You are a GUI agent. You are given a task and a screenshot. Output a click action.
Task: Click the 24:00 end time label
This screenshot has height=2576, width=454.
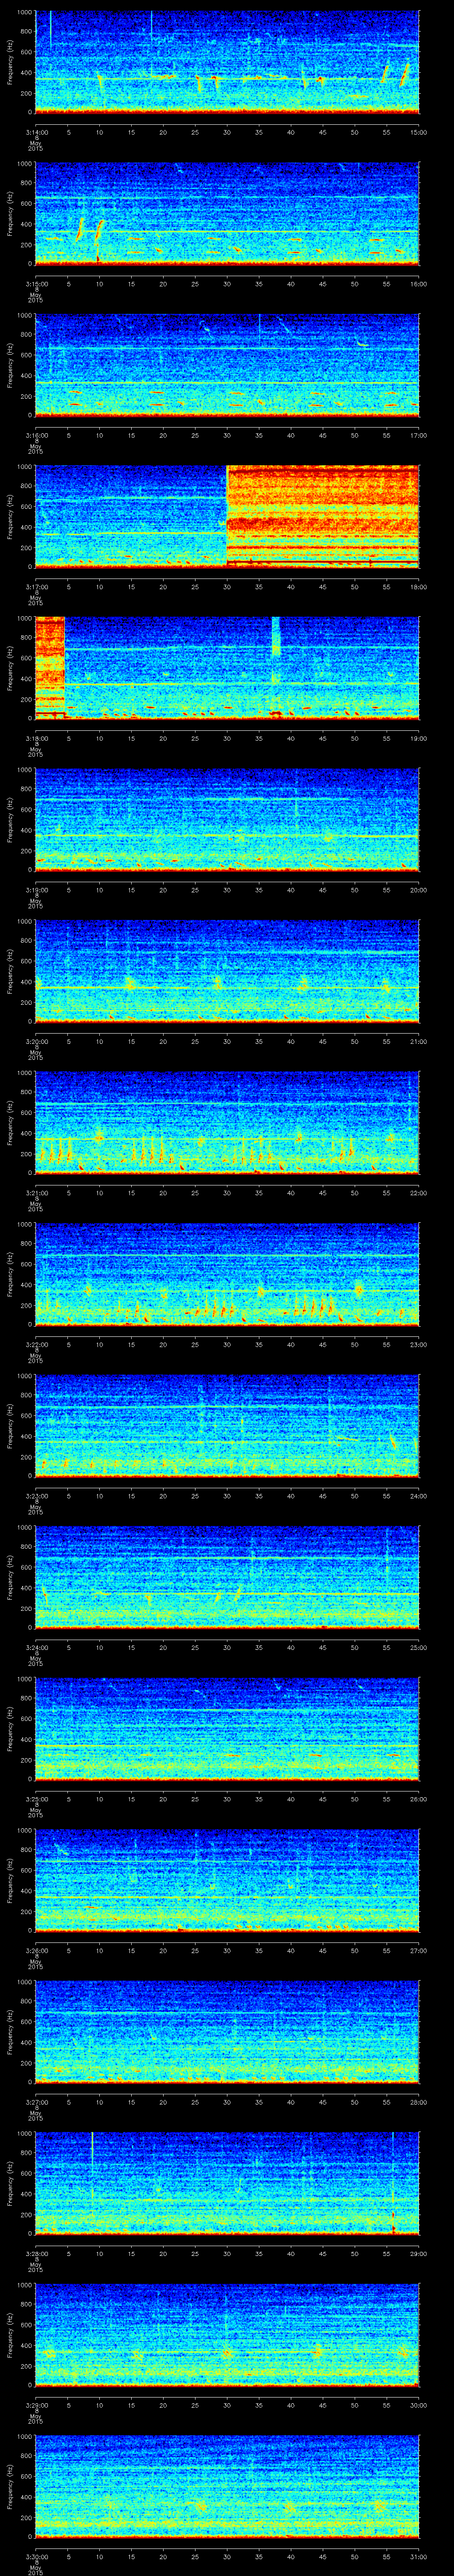419,1496
